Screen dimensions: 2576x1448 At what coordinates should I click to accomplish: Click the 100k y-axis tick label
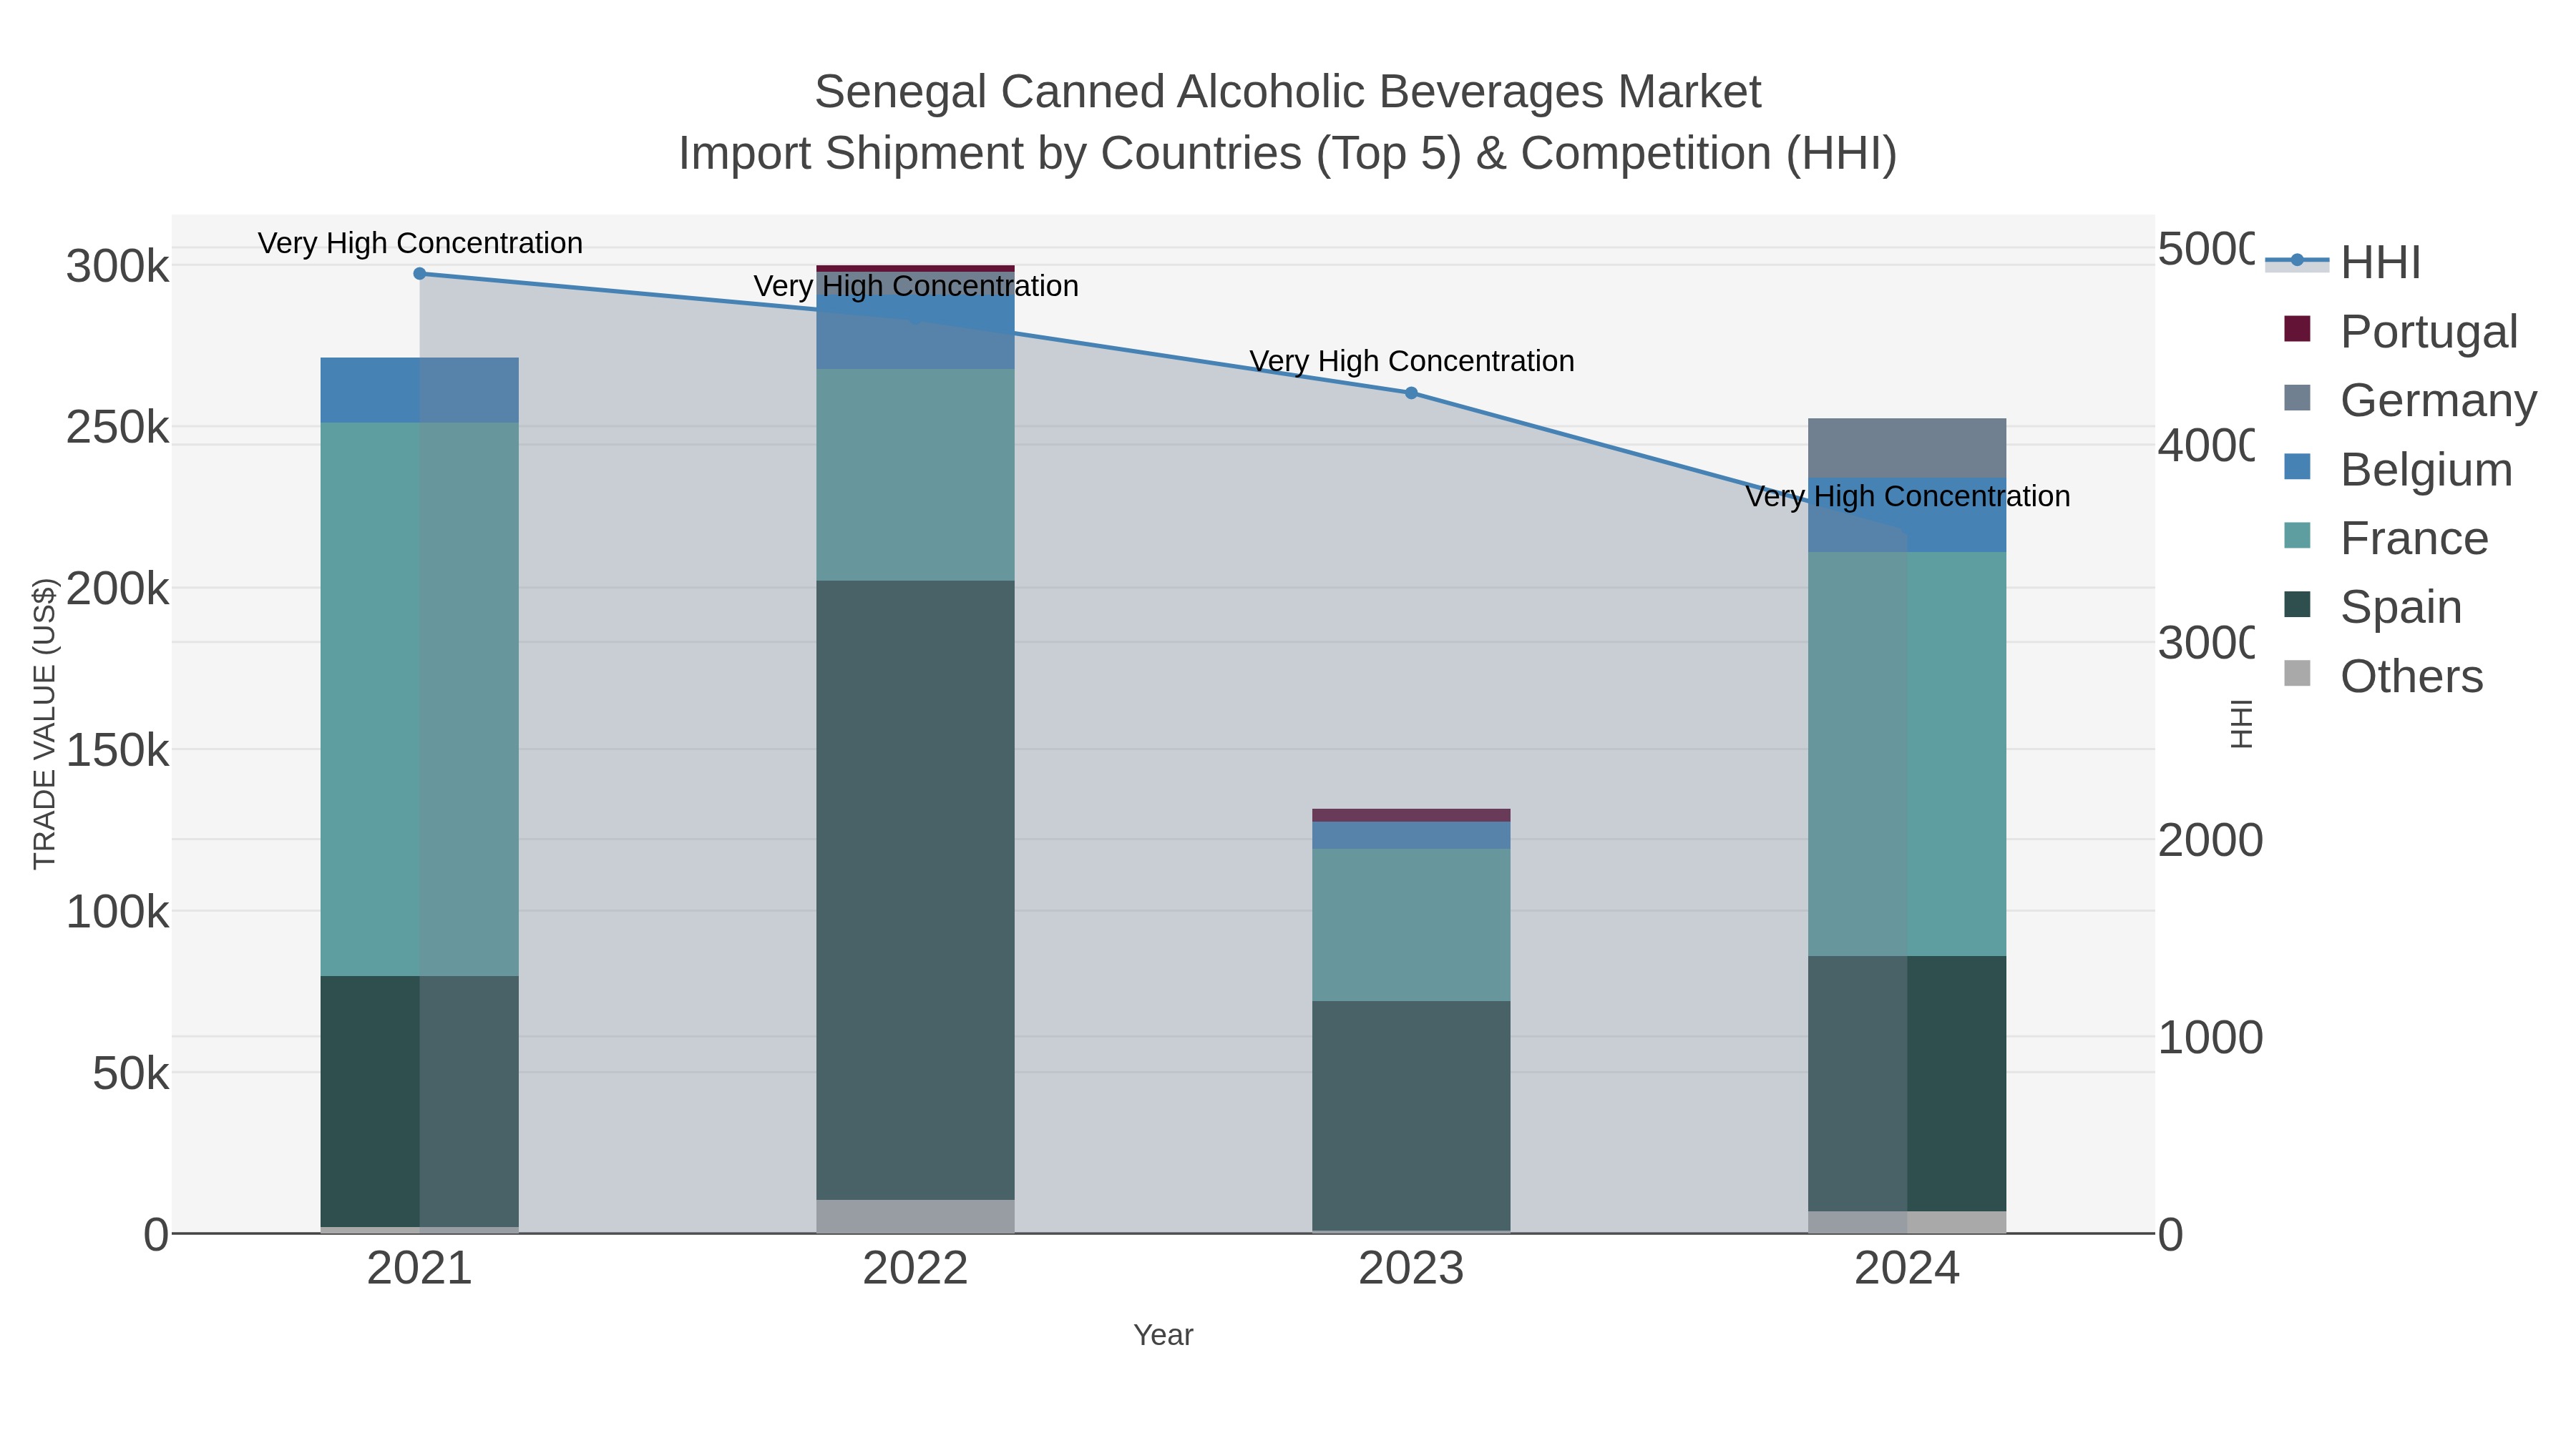118,912
